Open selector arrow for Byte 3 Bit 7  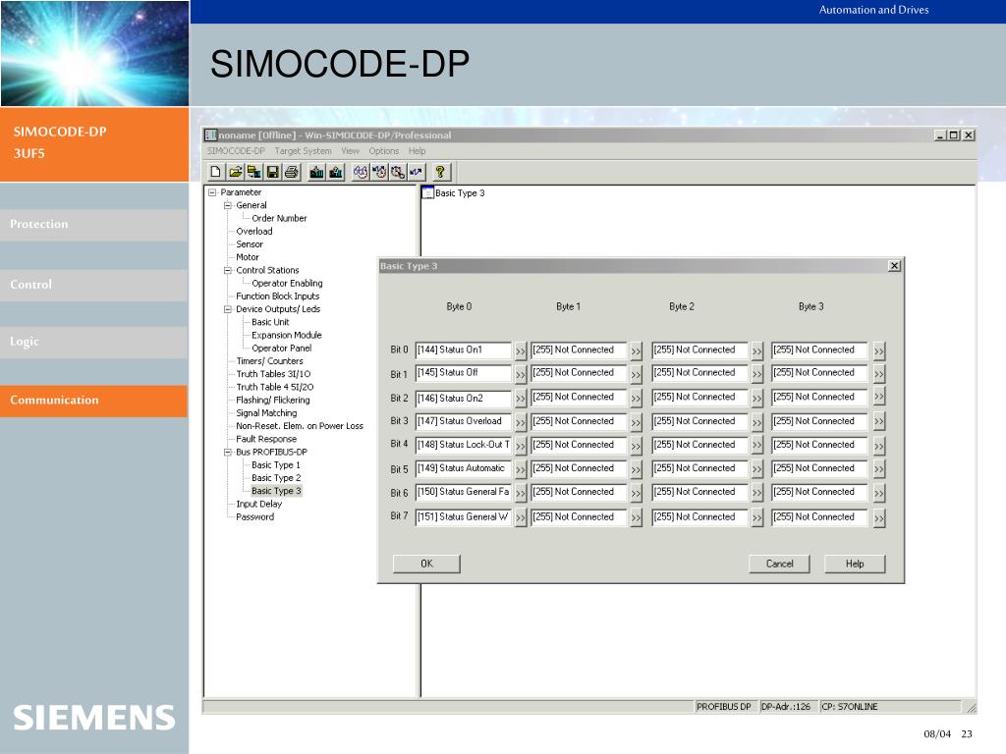coord(879,517)
